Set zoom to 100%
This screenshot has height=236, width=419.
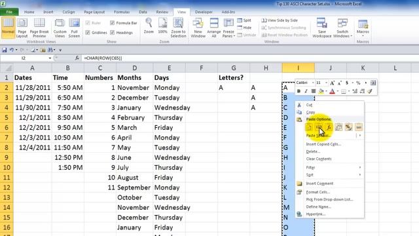(x=162, y=26)
